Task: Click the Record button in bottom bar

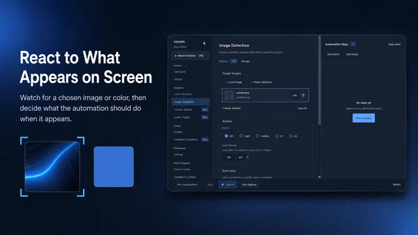Action: (228, 185)
